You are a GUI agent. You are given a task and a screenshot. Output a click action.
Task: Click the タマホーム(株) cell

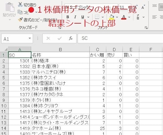[60, 128]
